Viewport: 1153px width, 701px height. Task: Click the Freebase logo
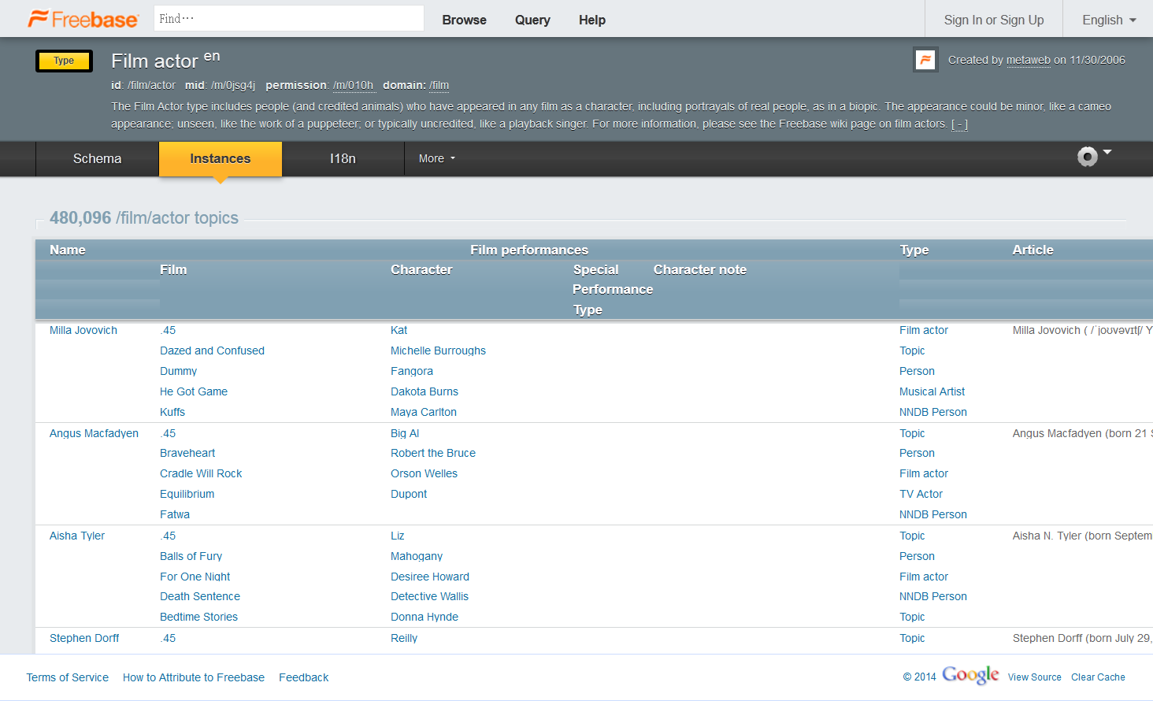[83, 19]
